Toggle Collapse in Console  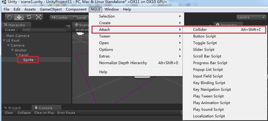[x=24, y=113]
